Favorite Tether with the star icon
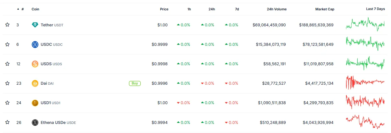Viewport: 391px width, 133px height. pyautogui.click(x=7, y=25)
